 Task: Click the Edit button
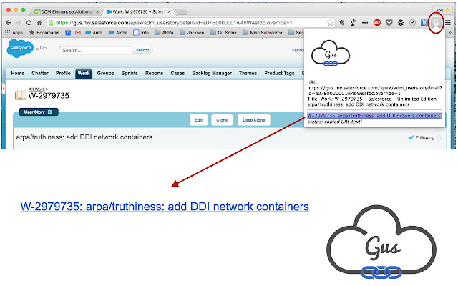(199, 120)
